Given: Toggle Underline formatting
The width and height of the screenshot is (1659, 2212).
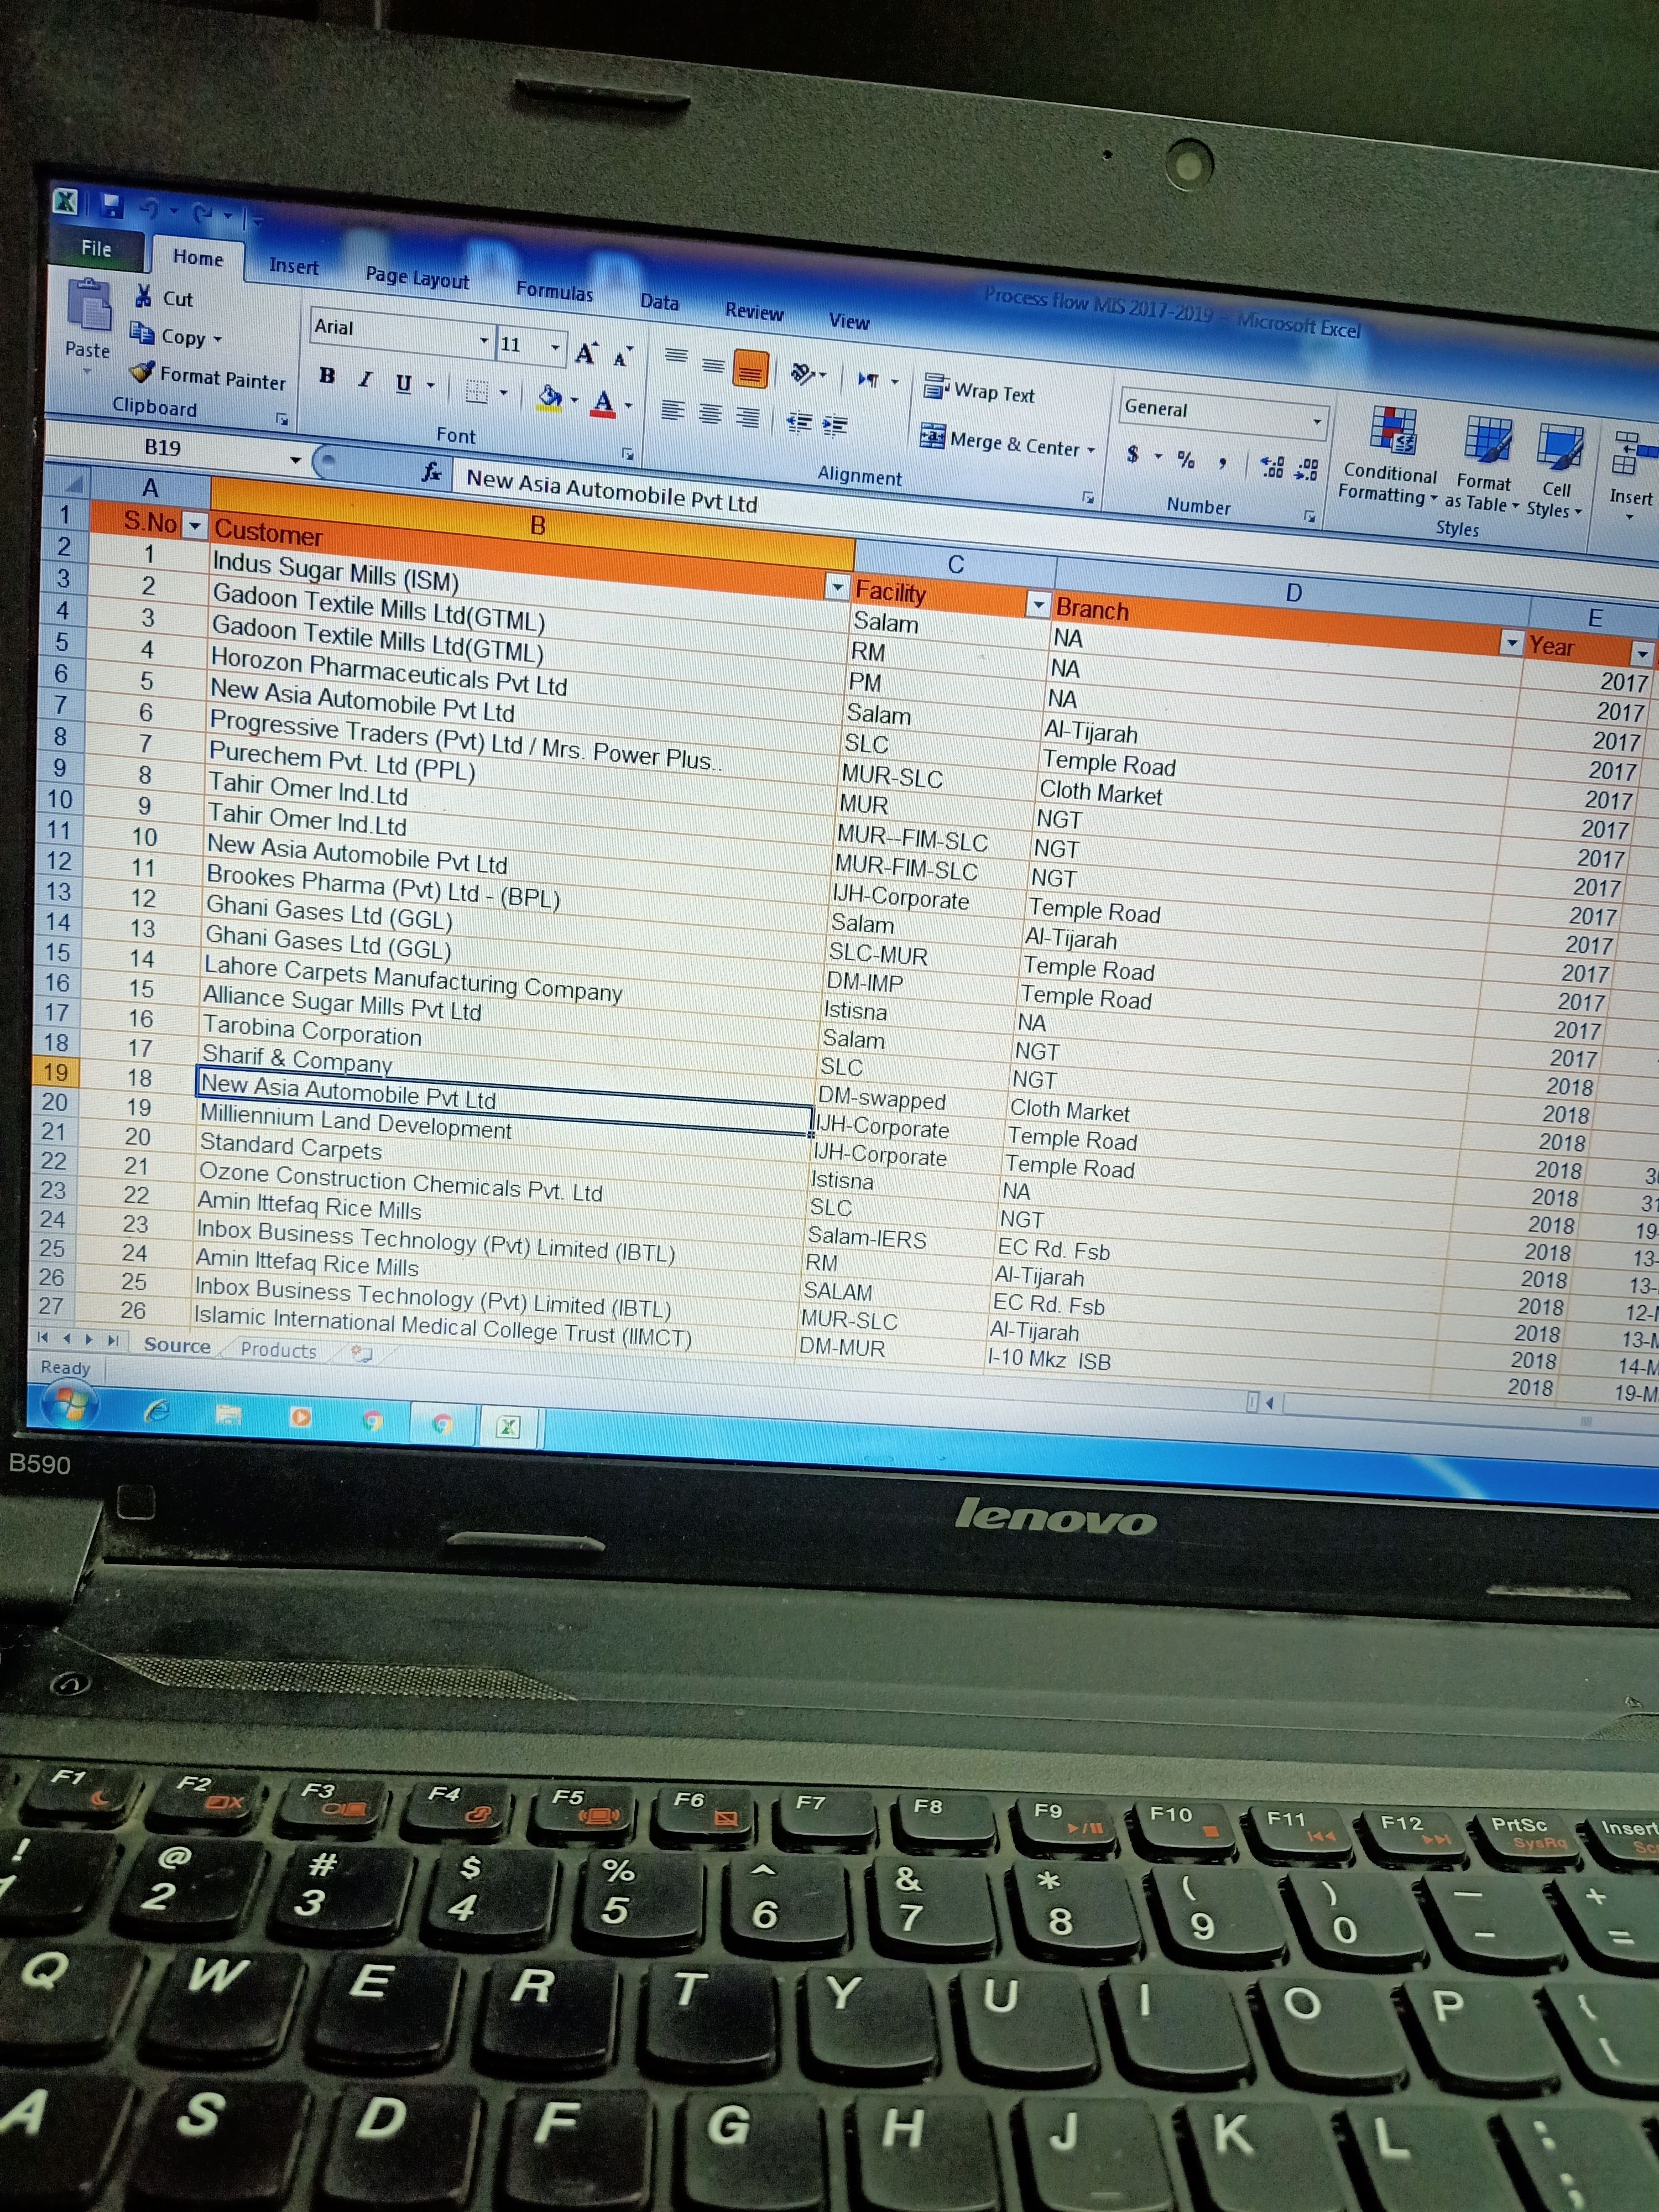Looking at the screenshot, I should pyautogui.click(x=404, y=383).
